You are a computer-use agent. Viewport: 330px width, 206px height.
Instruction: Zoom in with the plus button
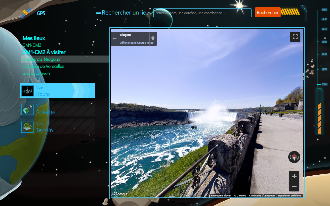294,176
